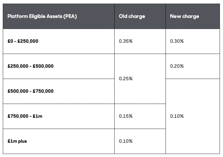The height and width of the screenshot is (157, 223).
Task: Select the Old charge column header
Action: [132, 16]
